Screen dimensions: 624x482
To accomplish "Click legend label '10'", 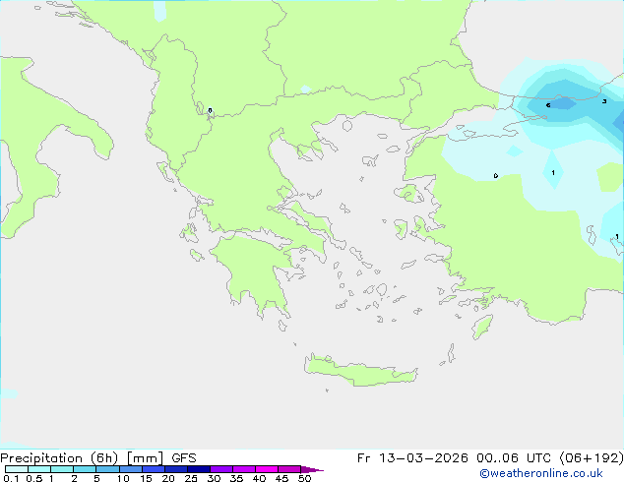I will [123, 478].
